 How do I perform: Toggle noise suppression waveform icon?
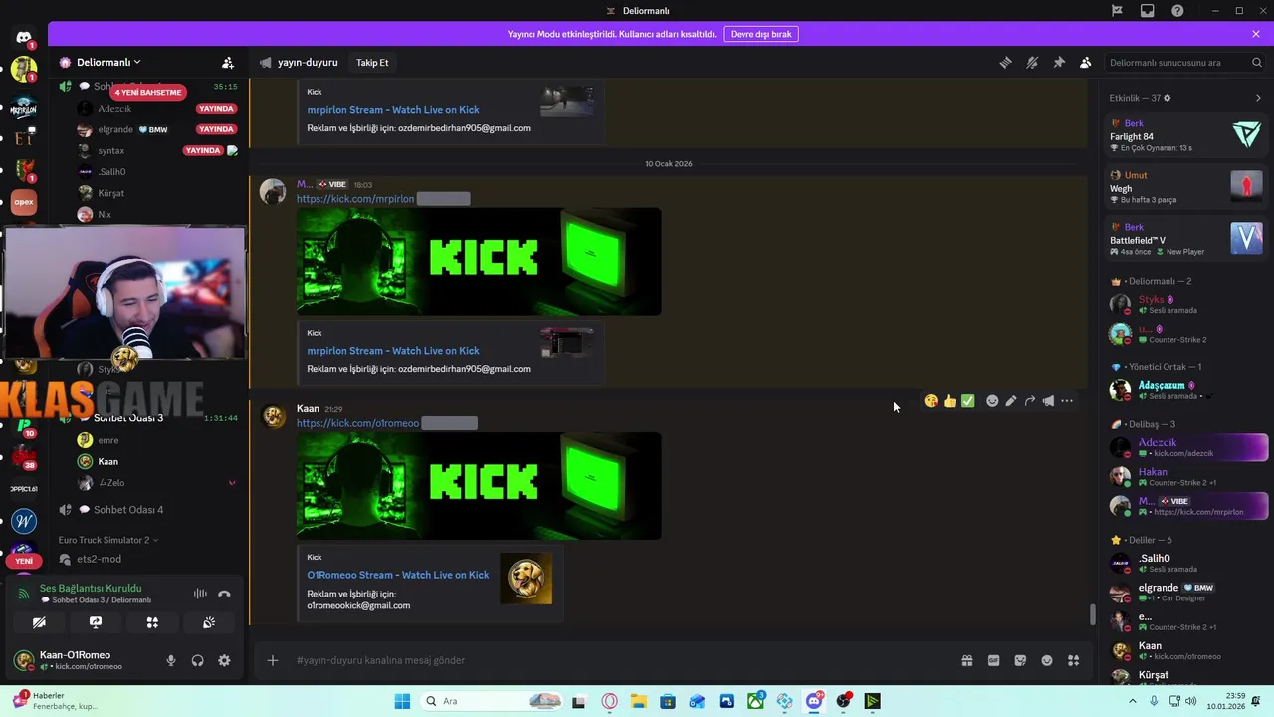[200, 594]
